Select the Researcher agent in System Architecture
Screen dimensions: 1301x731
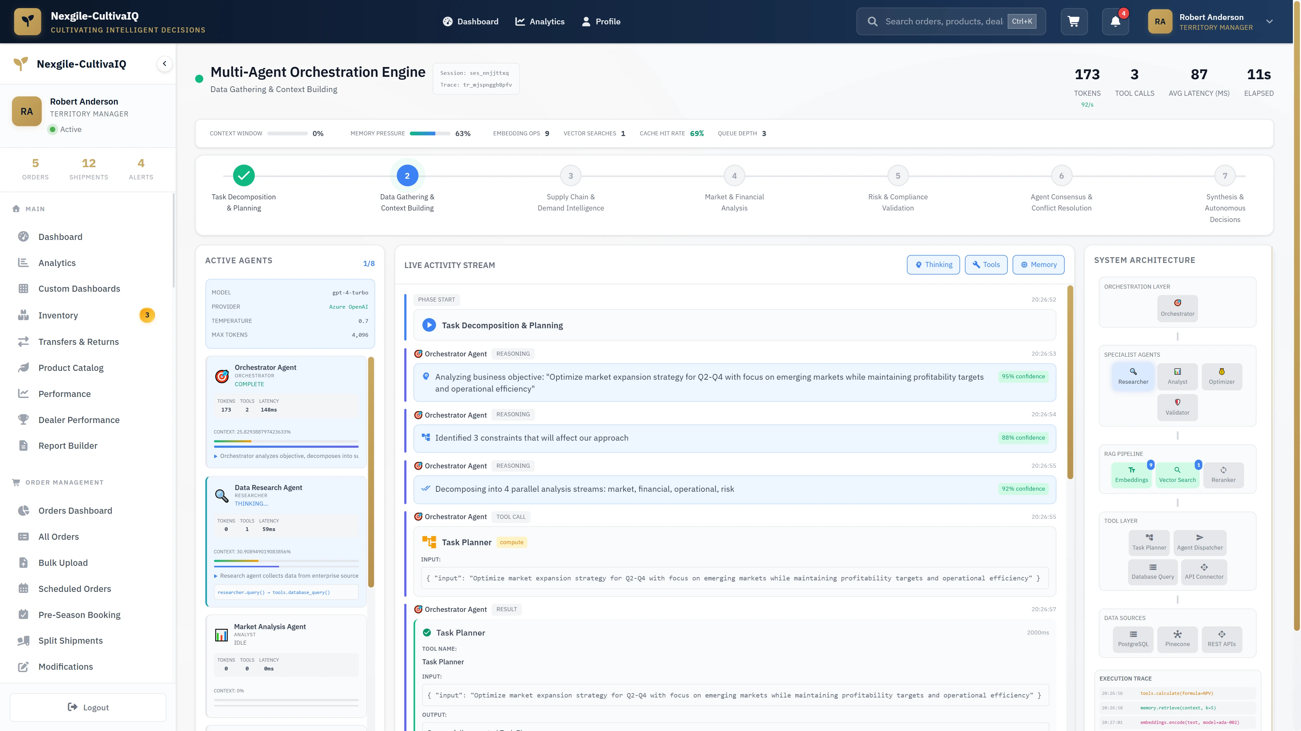[x=1133, y=376]
